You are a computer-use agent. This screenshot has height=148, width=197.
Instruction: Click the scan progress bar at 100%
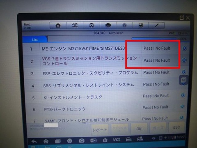click(x=154, y=39)
